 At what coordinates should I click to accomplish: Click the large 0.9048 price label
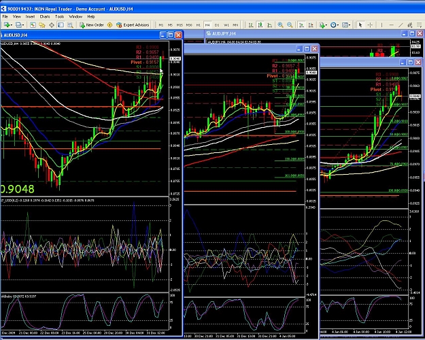[18, 189]
